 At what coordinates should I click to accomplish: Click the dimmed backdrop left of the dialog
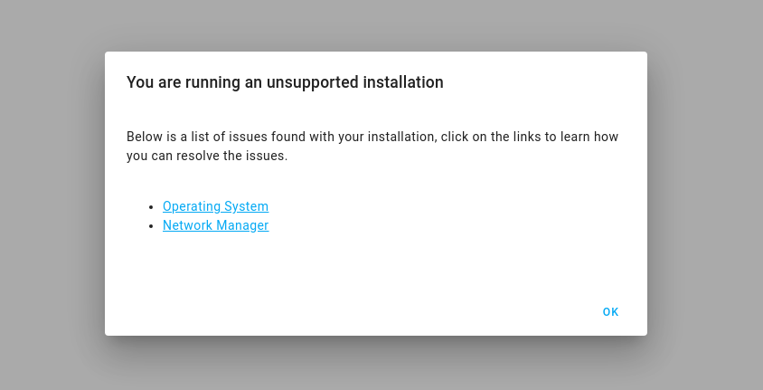[52, 195]
